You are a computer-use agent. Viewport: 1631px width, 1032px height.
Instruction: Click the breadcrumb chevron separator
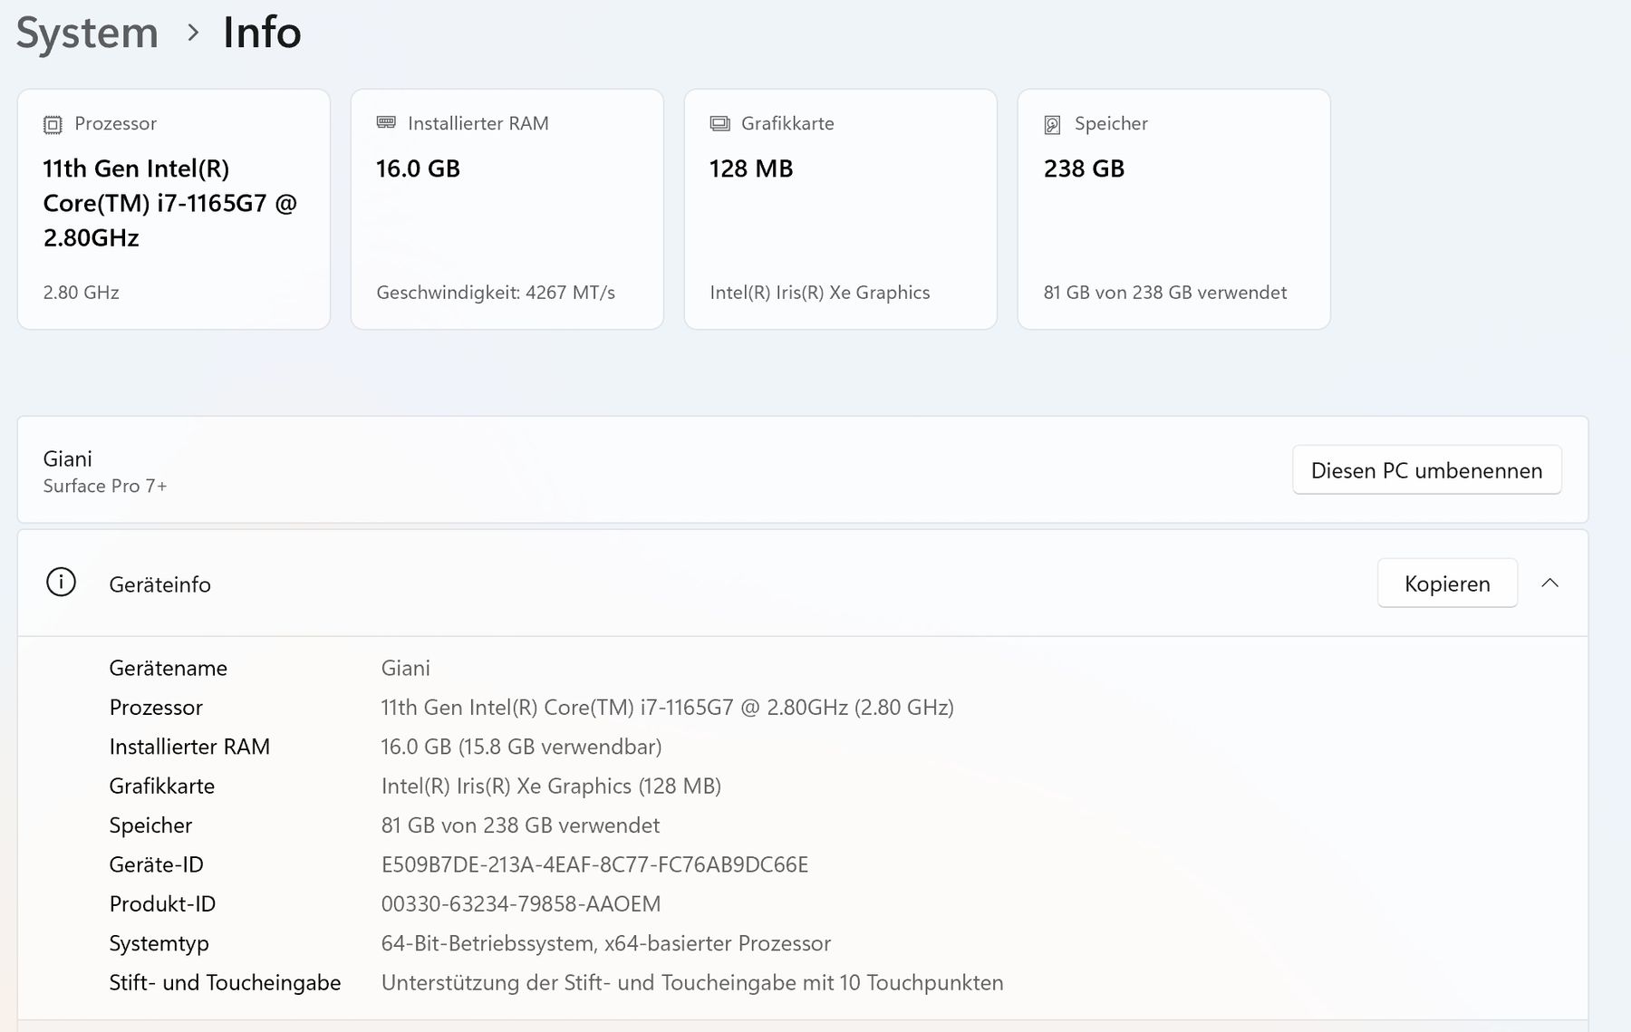click(x=192, y=33)
